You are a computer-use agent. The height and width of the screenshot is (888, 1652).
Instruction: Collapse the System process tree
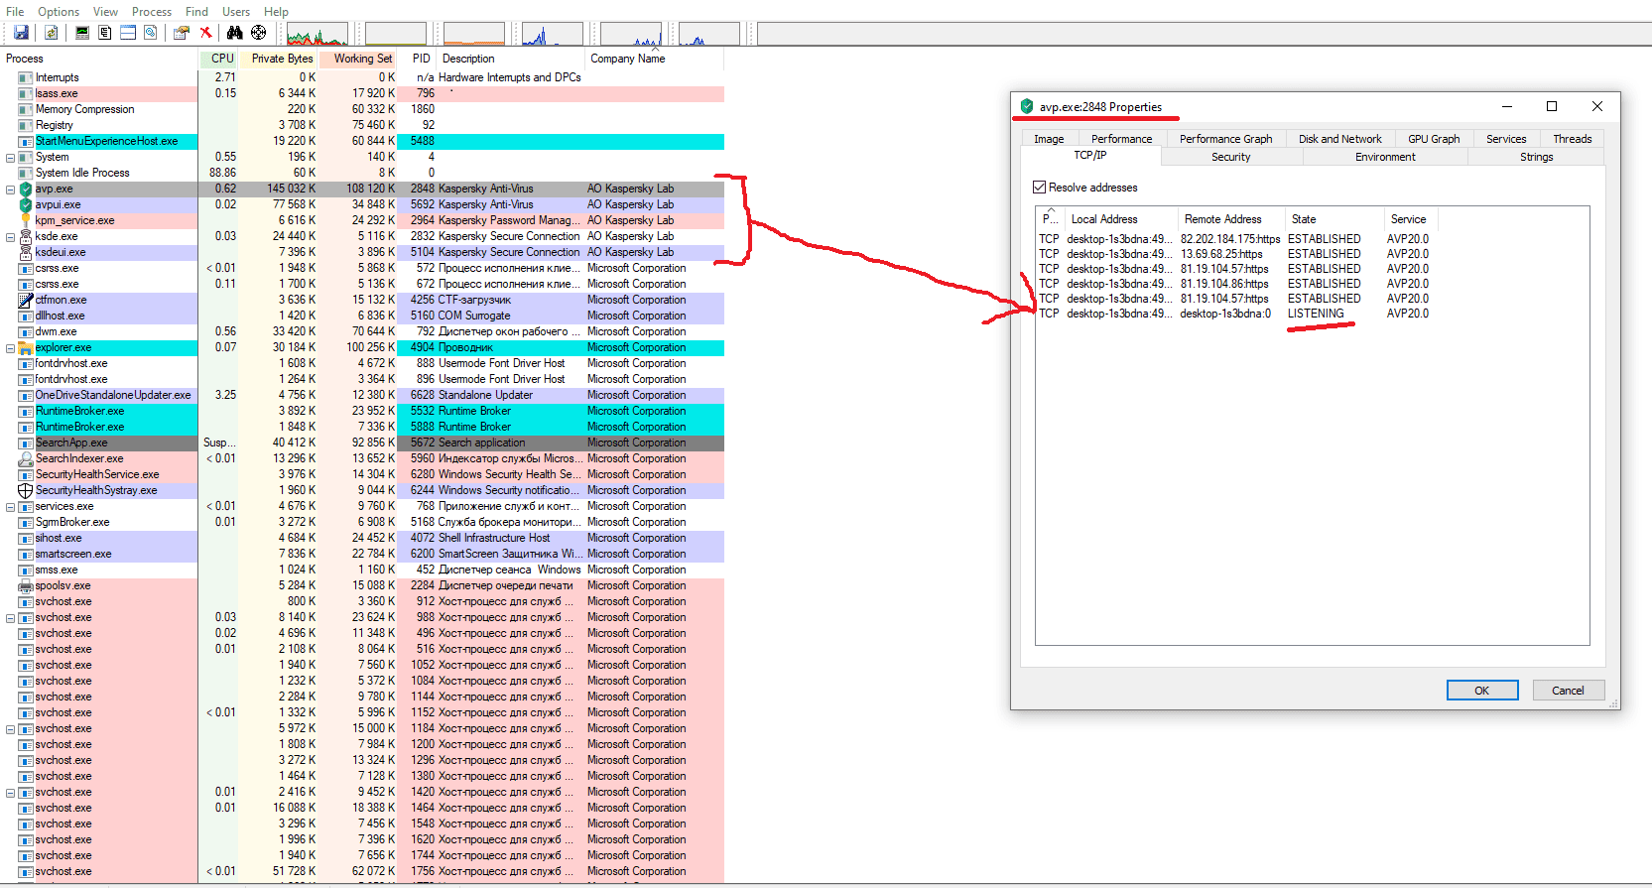10,158
